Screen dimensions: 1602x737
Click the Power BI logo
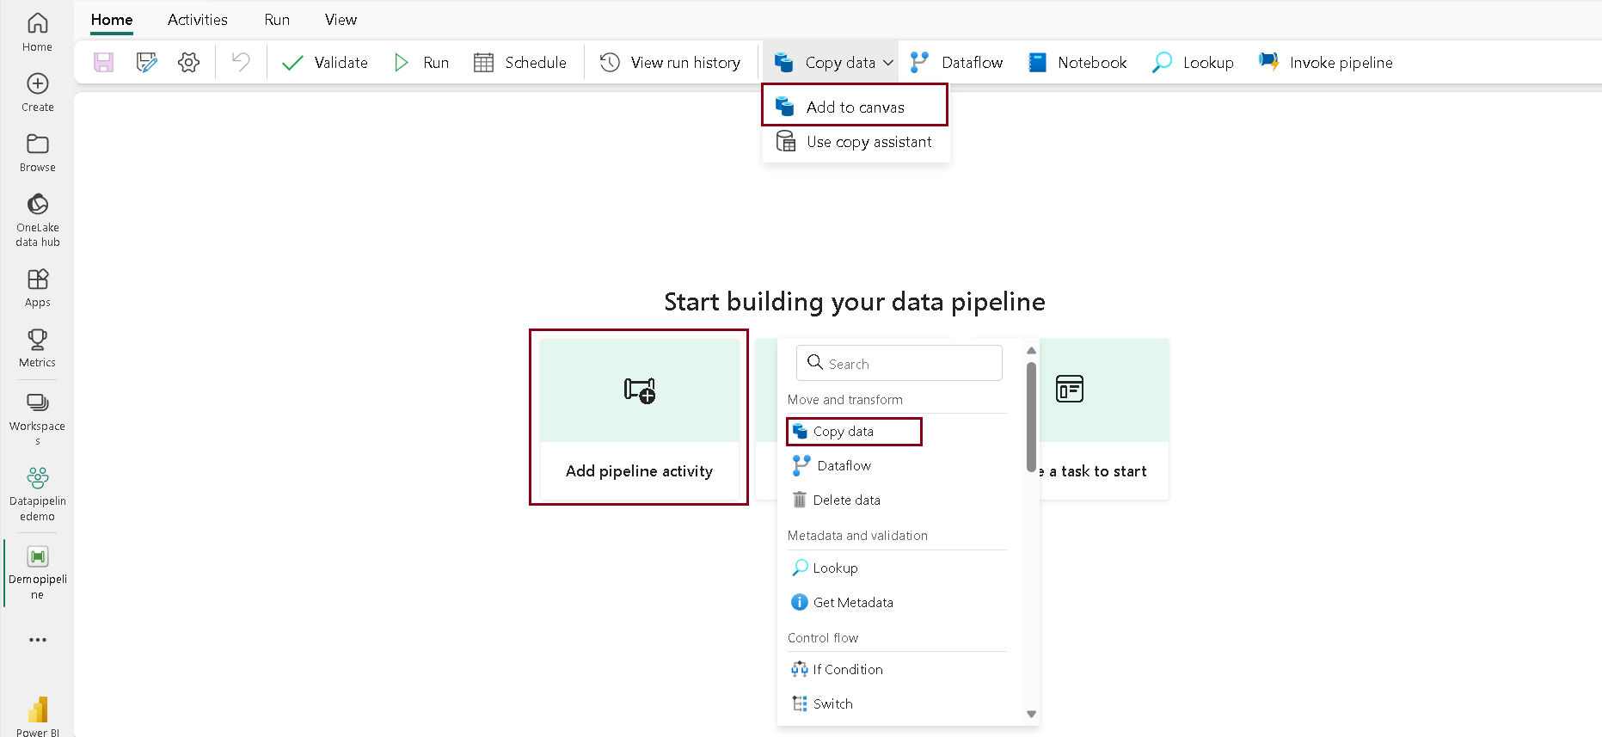(37, 709)
